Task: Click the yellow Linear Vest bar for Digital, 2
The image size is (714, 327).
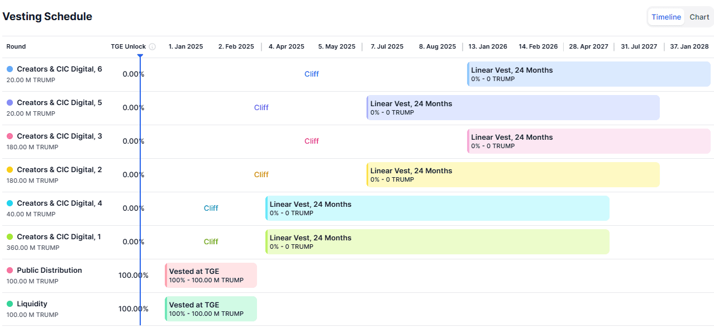Action: coord(513,175)
